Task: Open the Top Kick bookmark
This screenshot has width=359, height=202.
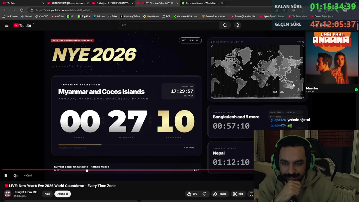Action: click(84, 17)
